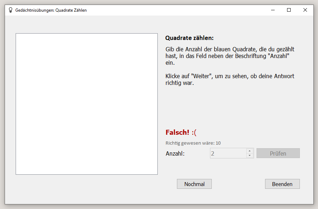This screenshot has height=209, width=318.
Task: Click the Nochmal button to retry
Action: (x=194, y=184)
